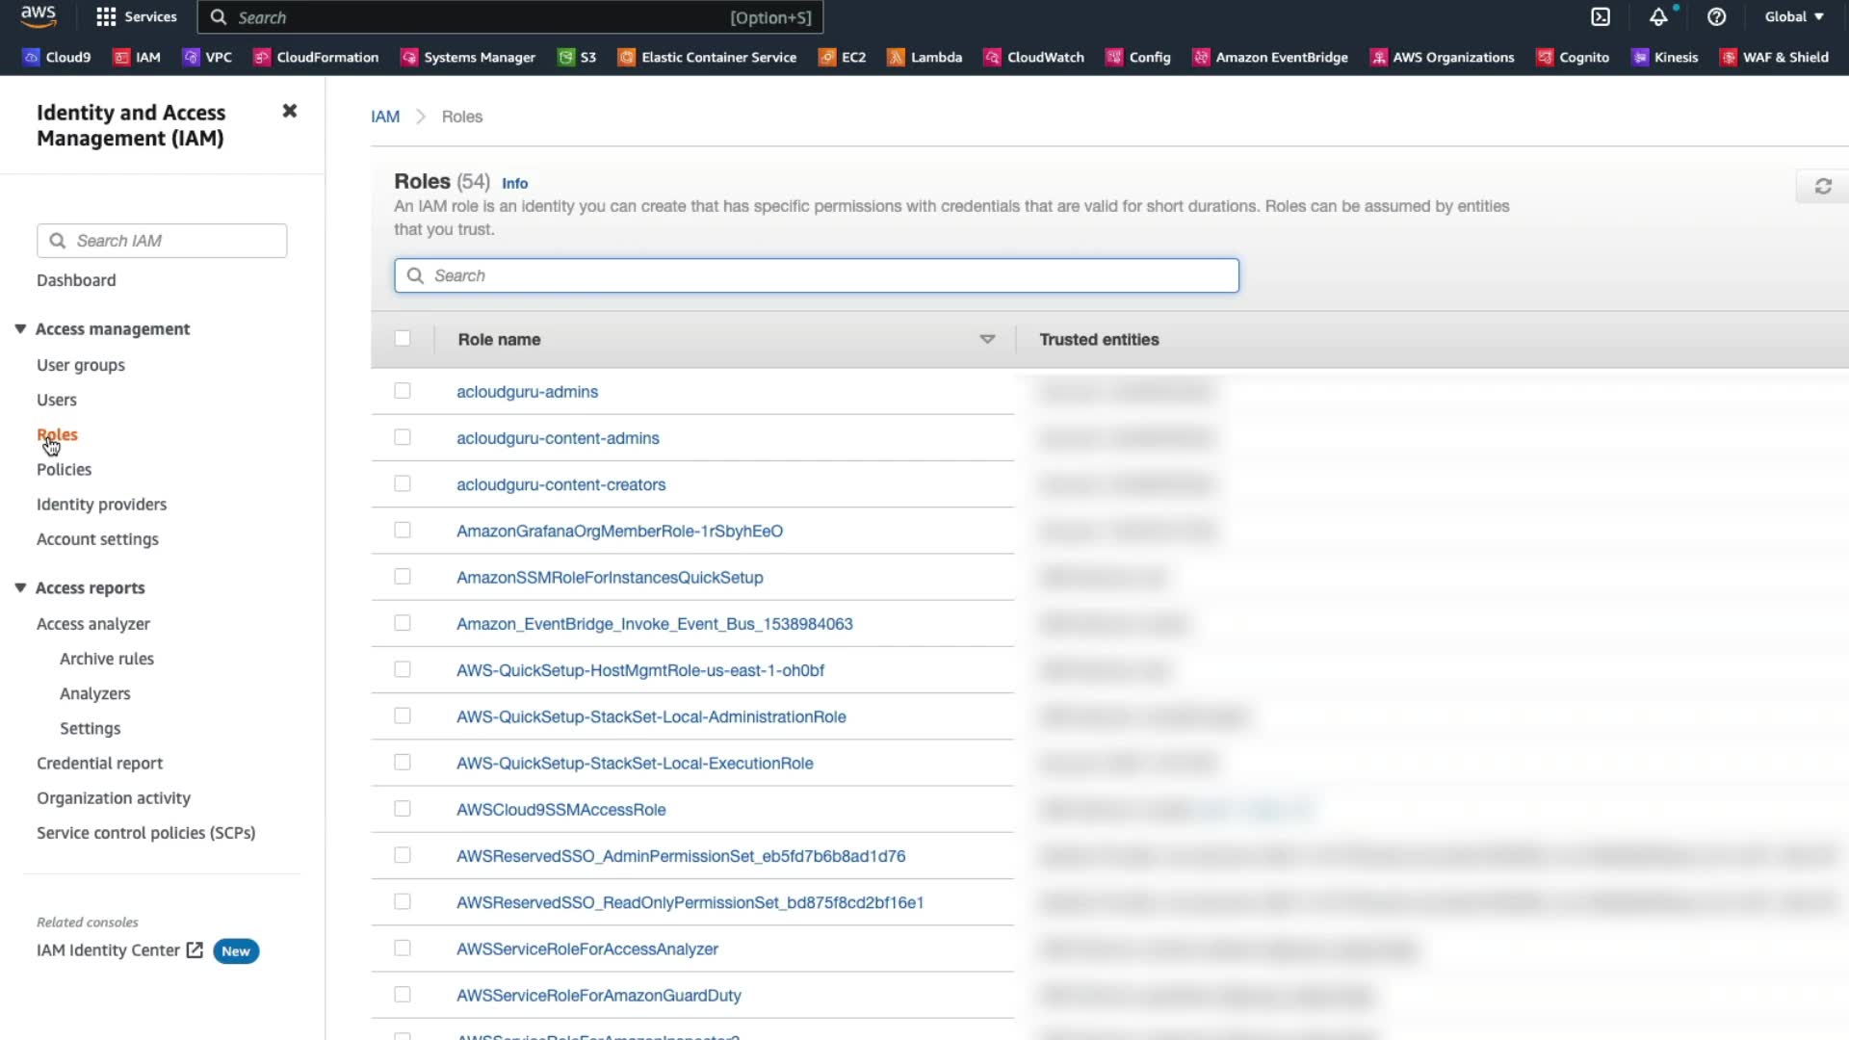Click the Services grid icon
The image size is (1849, 1040).
pyautogui.click(x=106, y=17)
